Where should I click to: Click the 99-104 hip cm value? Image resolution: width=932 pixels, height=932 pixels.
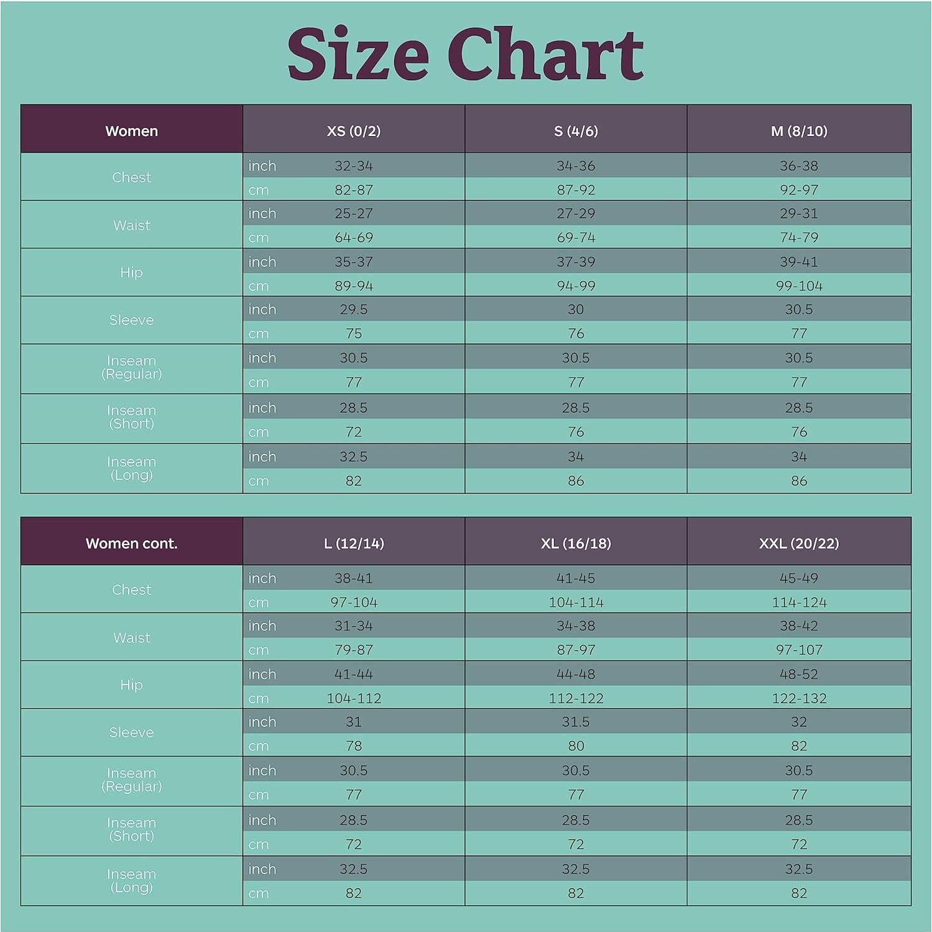pos(798,285)
